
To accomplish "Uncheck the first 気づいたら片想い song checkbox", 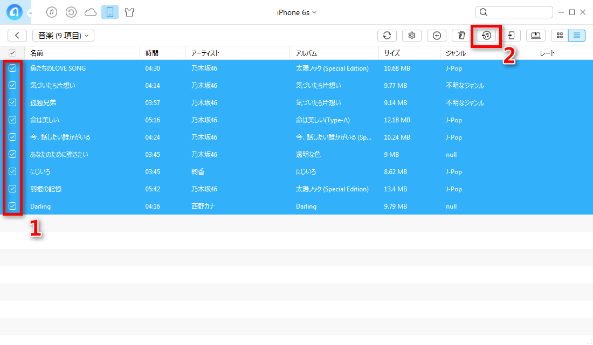I will (12, 85).
